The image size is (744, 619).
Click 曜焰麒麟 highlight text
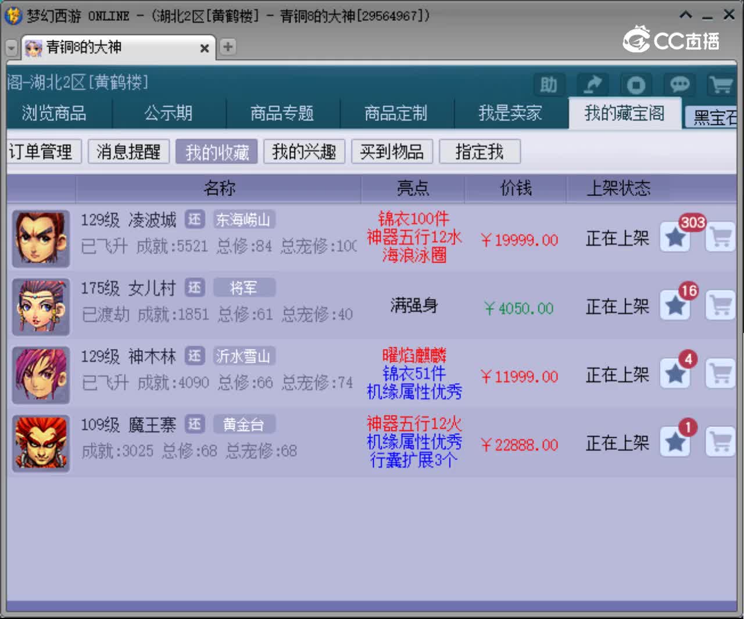coord(414,355)
